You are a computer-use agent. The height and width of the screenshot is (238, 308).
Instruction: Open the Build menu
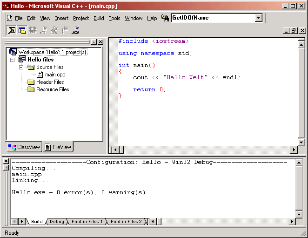pos(99,18)
